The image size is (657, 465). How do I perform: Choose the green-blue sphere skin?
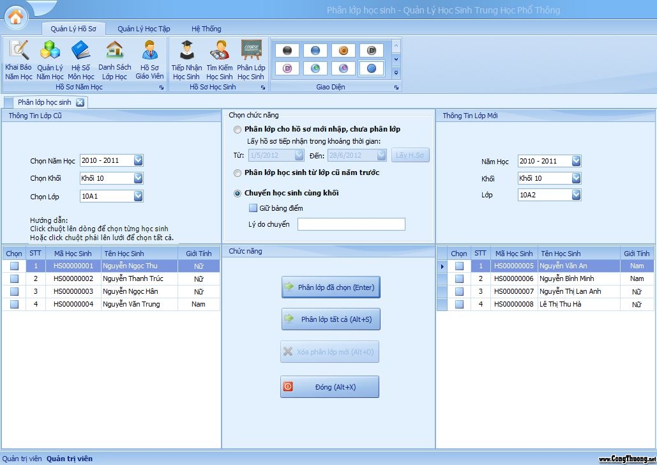[x=315, y=68]
